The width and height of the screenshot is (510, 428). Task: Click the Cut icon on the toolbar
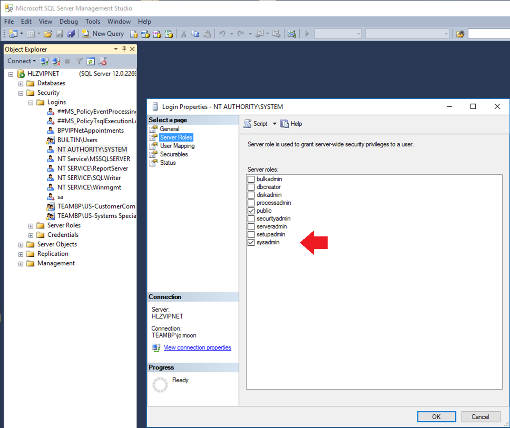(183, 34)
